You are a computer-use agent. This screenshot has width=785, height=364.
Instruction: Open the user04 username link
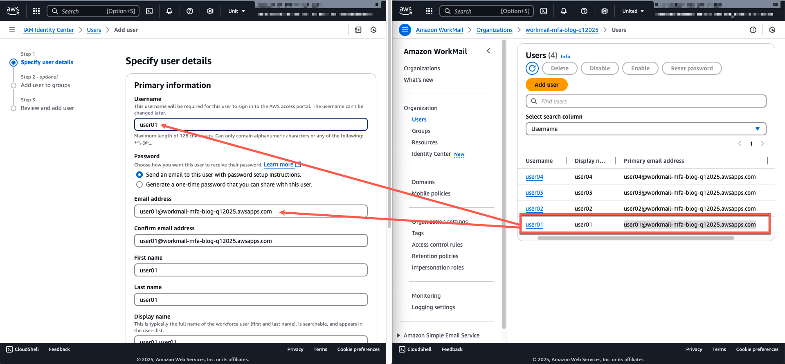pos(534,177)
